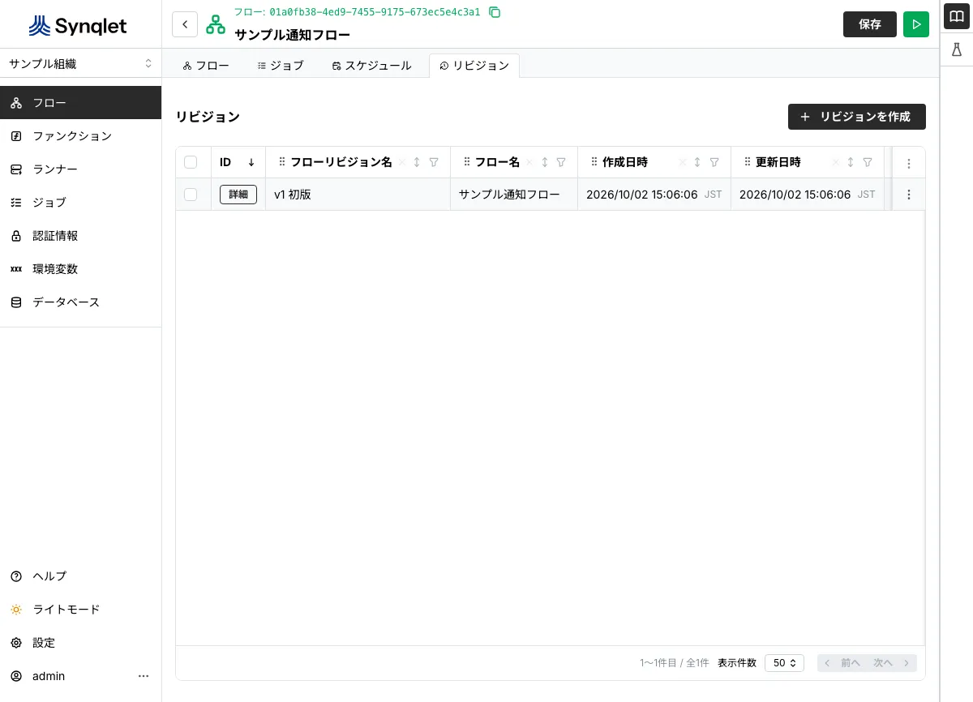Open ジョブ in the sidebar
973x702 pixels.
(x=80, y=203)
